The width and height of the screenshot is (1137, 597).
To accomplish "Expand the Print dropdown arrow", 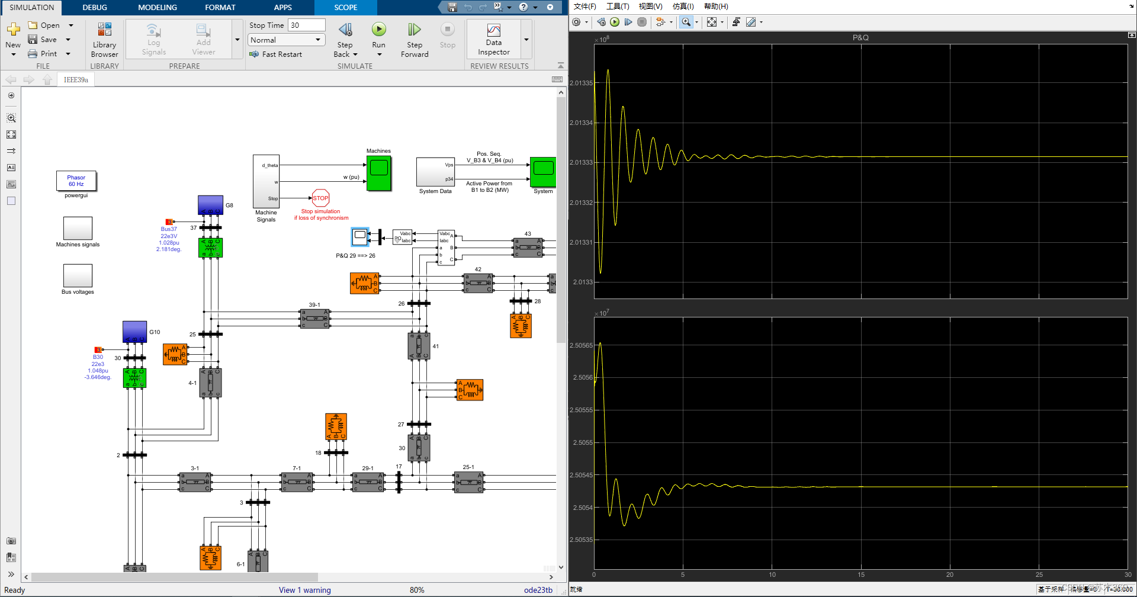I will [x=68, y=54].
